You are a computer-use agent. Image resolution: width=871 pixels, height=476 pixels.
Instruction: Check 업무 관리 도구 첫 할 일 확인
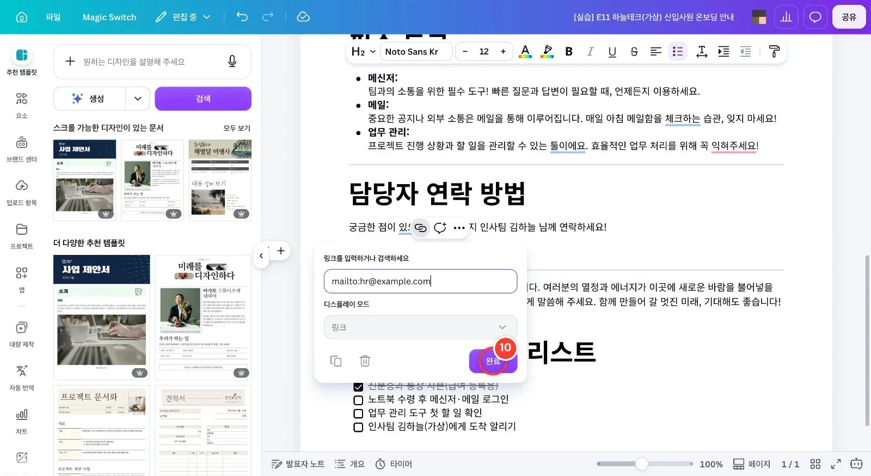click(x=358, y=413)
